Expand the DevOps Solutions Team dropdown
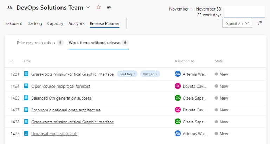Image resolution: width=270 pixels, height=144 pixels. tap(88, 8)
